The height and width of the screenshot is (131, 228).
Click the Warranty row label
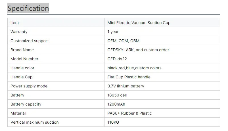coord(19,32)
